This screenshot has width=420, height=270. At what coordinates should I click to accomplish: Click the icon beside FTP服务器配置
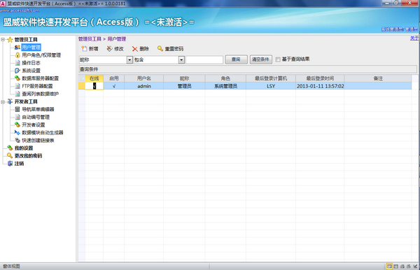(17, 86)
